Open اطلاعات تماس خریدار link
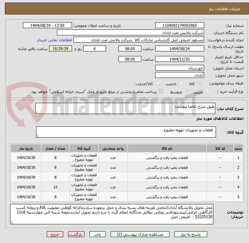 55,40
